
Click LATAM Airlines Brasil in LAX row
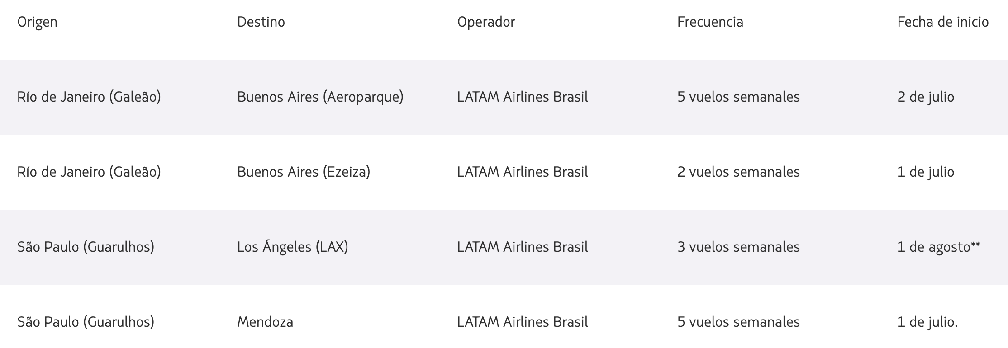[523, 247]
